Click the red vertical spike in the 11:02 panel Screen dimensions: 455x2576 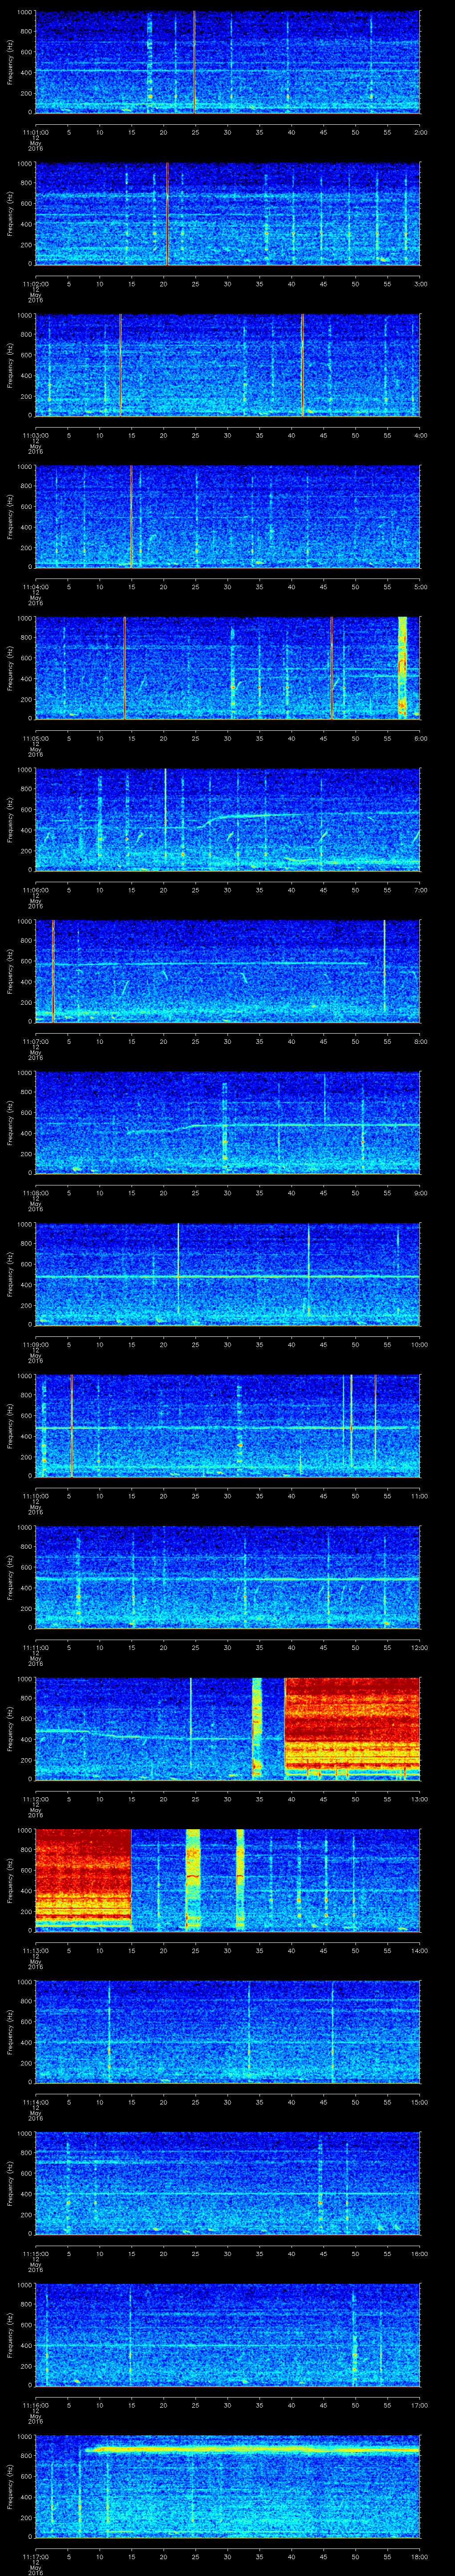167,214
